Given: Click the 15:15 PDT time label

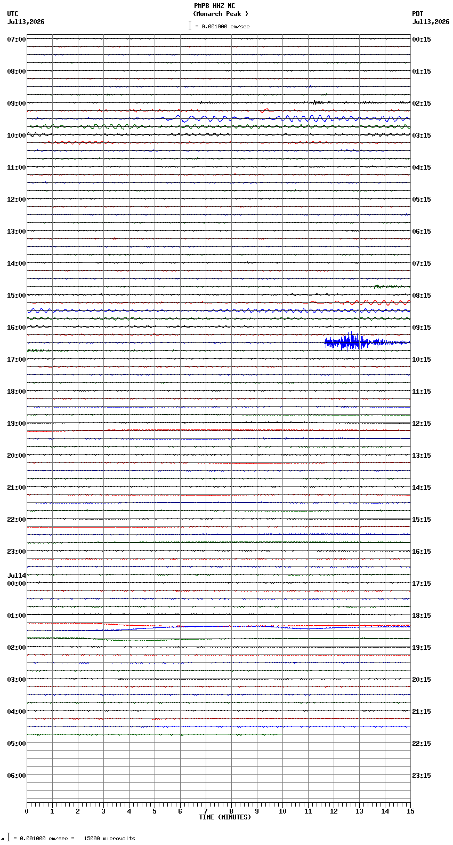Looking at the screenshot, I should [422, 520].
